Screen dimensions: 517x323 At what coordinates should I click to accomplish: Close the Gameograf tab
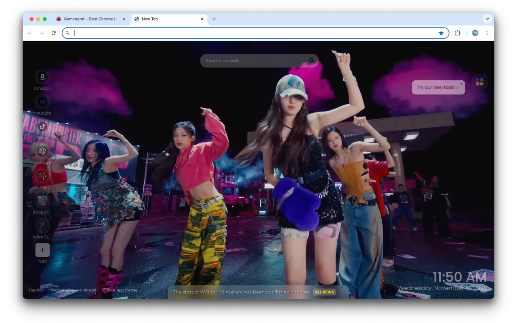click(124, 19)
